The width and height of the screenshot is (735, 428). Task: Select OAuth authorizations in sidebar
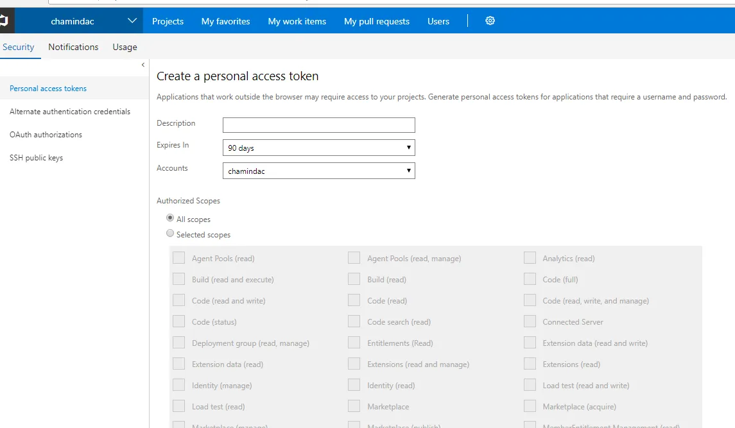(46, 135)
